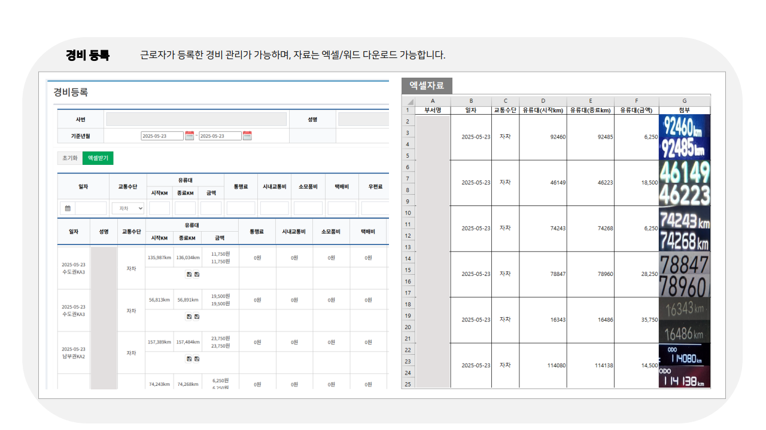Click the second attachment icon in the 남부권KA2 row
The width and height of the screenshot is (766, 430).
(x=196, y=358)
